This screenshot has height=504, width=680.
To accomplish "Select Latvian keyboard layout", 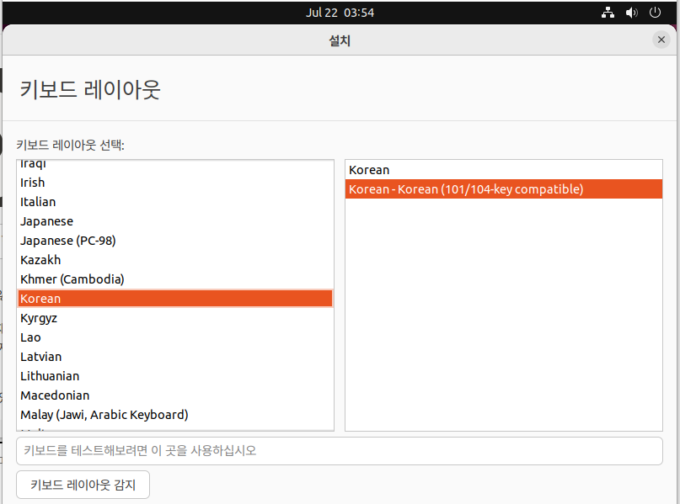I will [175, 357].
